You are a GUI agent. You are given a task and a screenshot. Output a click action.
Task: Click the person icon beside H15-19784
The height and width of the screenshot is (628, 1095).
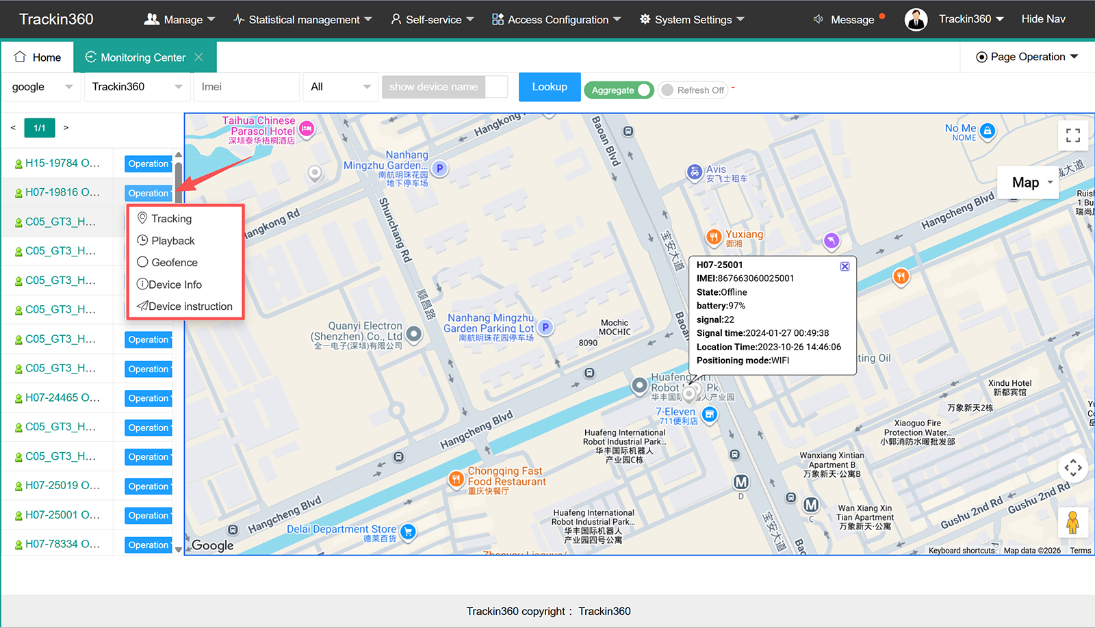(18, 164)
